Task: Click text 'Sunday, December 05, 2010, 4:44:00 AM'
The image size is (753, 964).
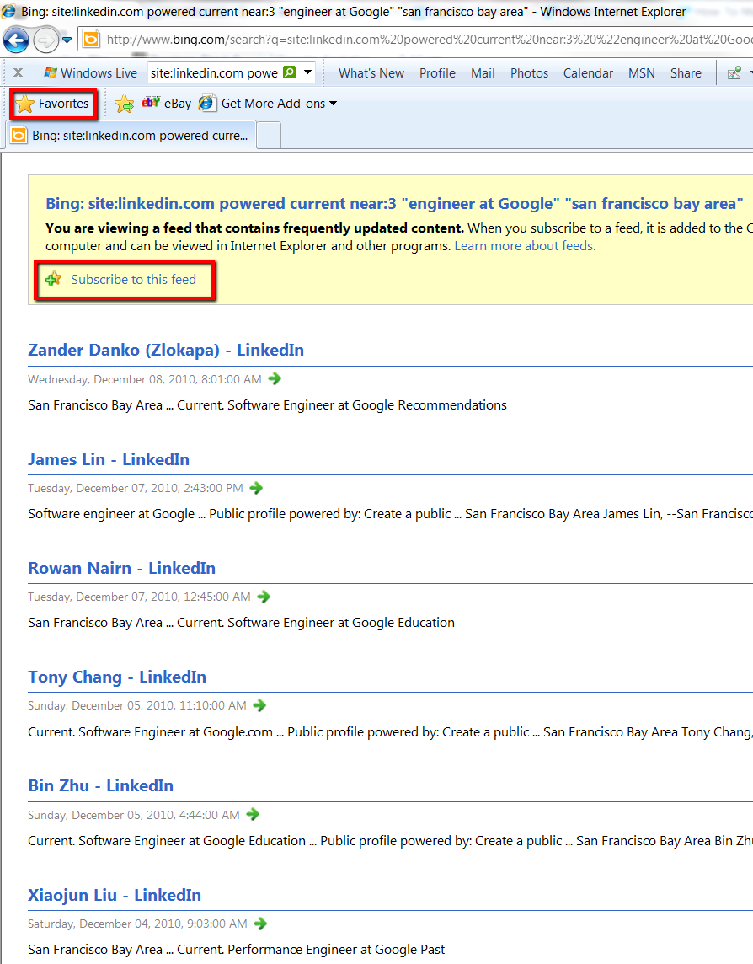Action: pos(133,815)
